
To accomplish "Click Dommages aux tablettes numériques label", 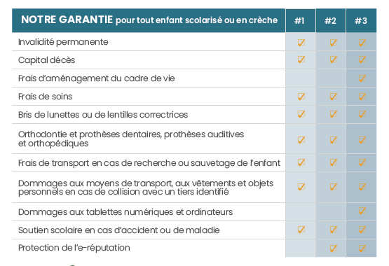I will pos(125,212).
